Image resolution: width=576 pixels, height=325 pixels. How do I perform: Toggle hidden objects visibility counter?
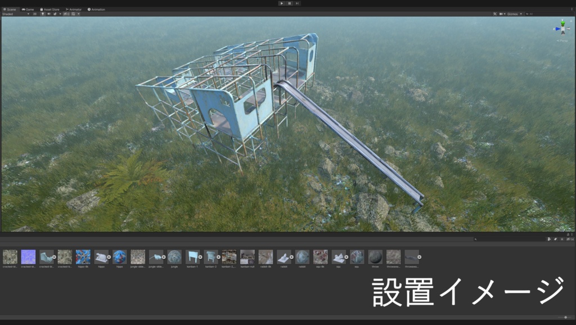66,14
